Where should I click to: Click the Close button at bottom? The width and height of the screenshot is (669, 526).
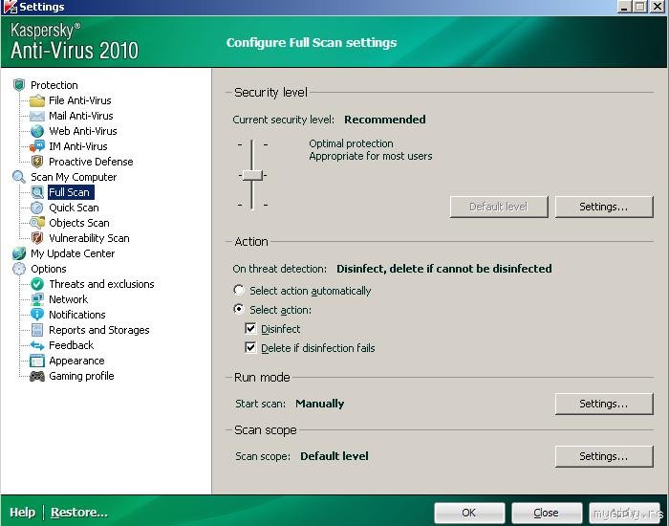[x=547, y=513]
